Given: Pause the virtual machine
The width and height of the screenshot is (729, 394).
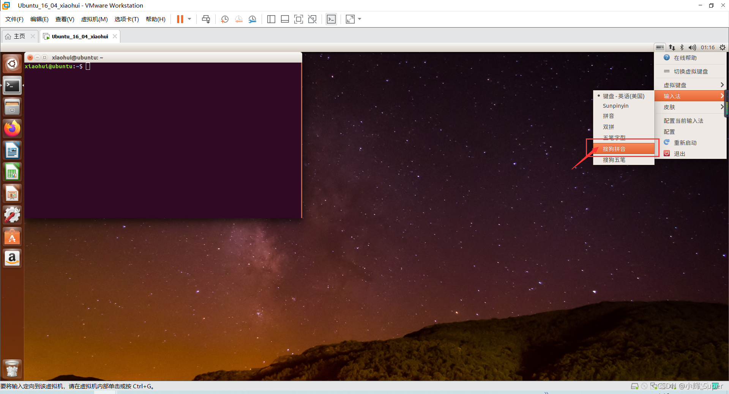Looking at the screenshot, I should click(180, 19).
